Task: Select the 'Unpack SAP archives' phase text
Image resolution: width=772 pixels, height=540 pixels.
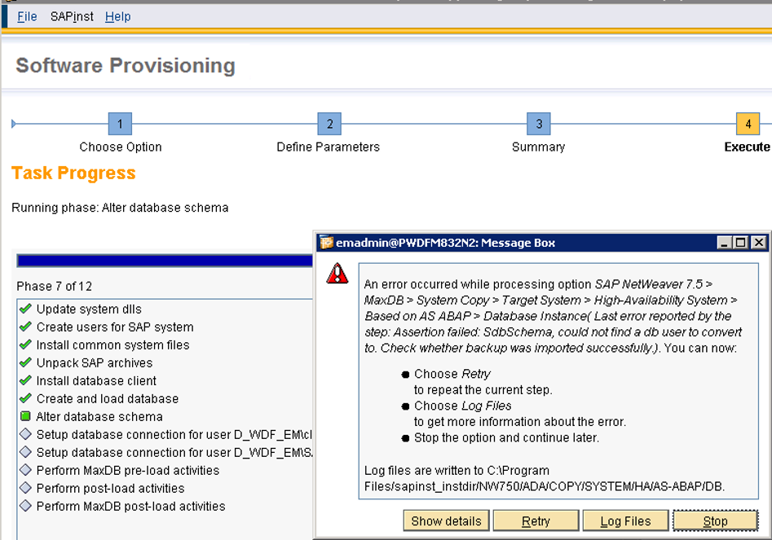Action: pos(95,363)
